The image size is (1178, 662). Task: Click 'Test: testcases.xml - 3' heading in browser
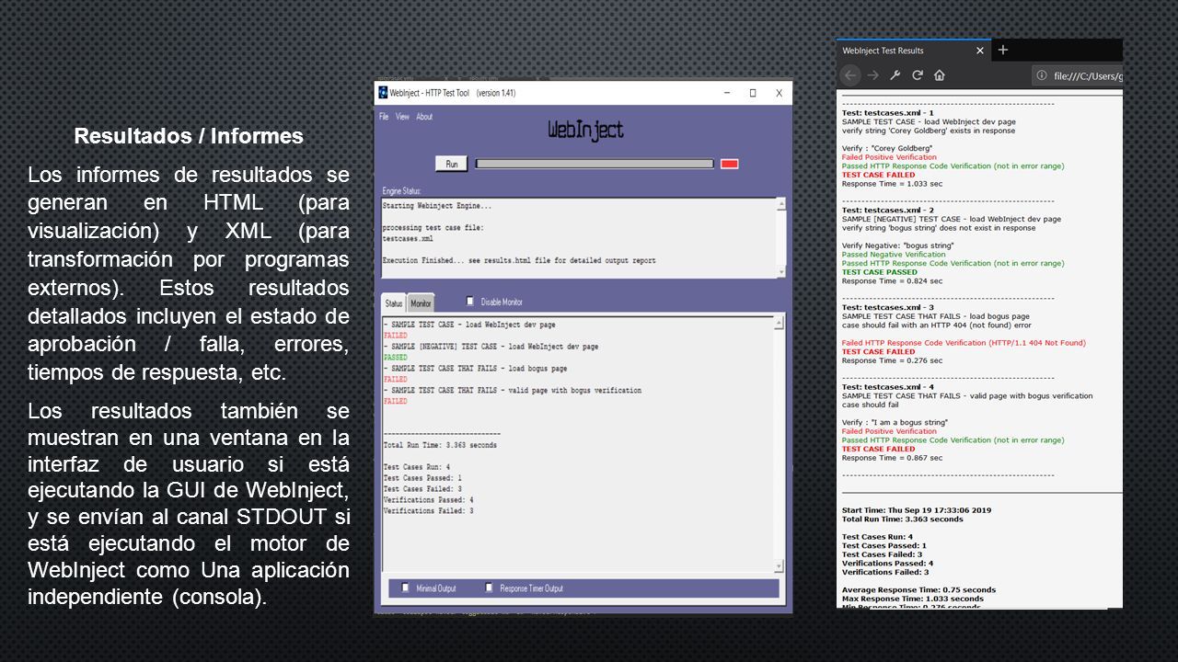coord(888,308)
